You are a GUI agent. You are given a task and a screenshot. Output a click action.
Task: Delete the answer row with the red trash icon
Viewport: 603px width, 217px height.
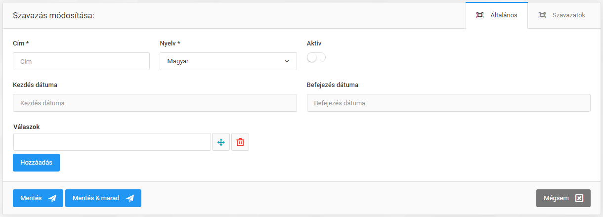pos(240,142)
